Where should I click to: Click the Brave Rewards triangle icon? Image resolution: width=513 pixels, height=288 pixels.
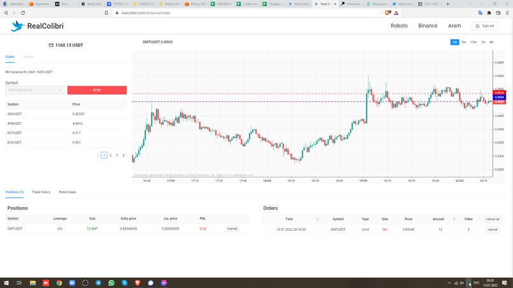(396, 13)
